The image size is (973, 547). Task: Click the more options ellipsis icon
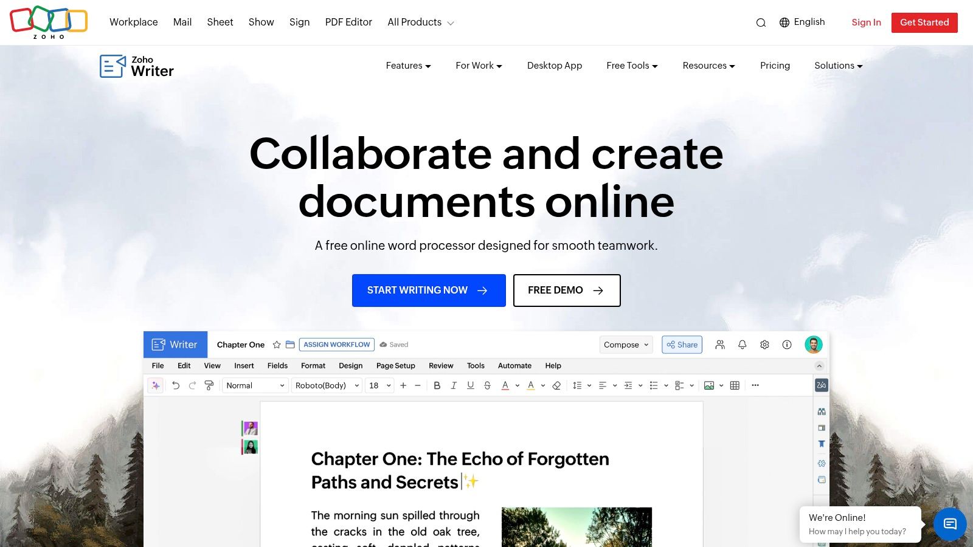tap(755, 385)
